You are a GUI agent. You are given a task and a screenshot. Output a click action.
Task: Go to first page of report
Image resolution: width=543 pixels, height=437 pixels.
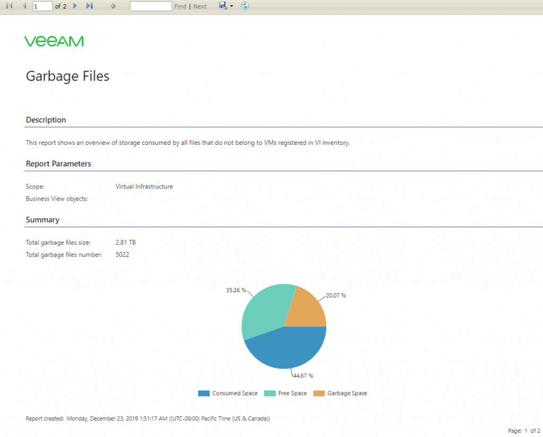[x=10, y=6]
